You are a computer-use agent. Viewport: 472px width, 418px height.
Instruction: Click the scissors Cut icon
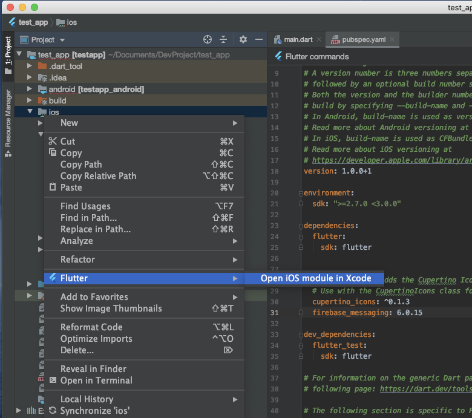pyautogui.click(x=53, y=141)
